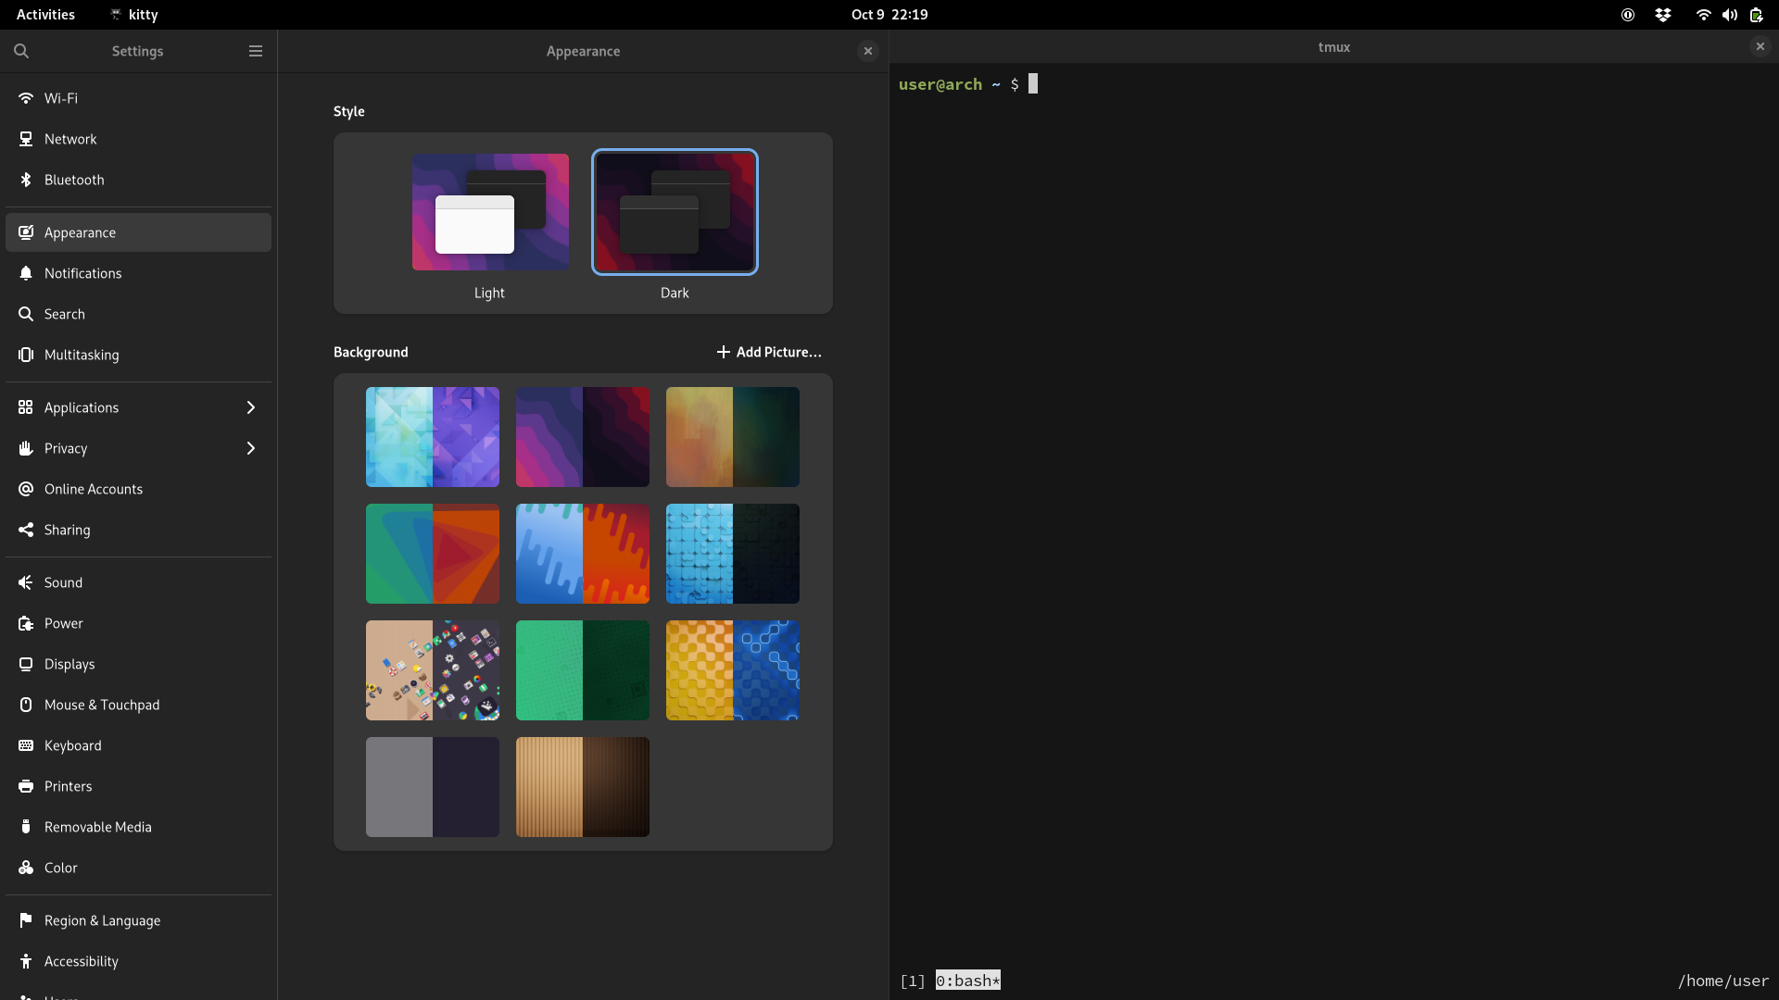Click the Printers icon in sidebar
The height and width of the screenshot is (1000, 1779).
[x=26, y=786]
